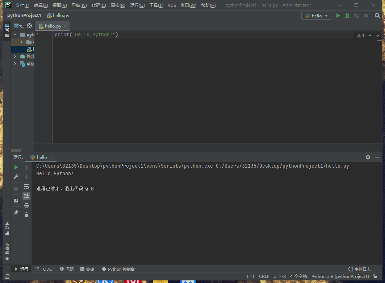Expand the external libraries node
The height and width of the screenshot is (283, 385).
15,56
